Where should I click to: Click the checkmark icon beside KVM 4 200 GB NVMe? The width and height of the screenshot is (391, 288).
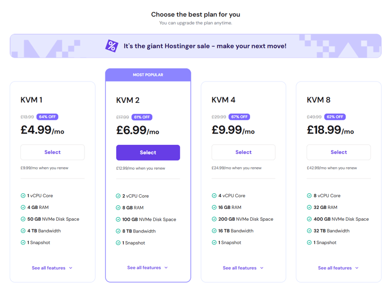[x=214, y=219]
